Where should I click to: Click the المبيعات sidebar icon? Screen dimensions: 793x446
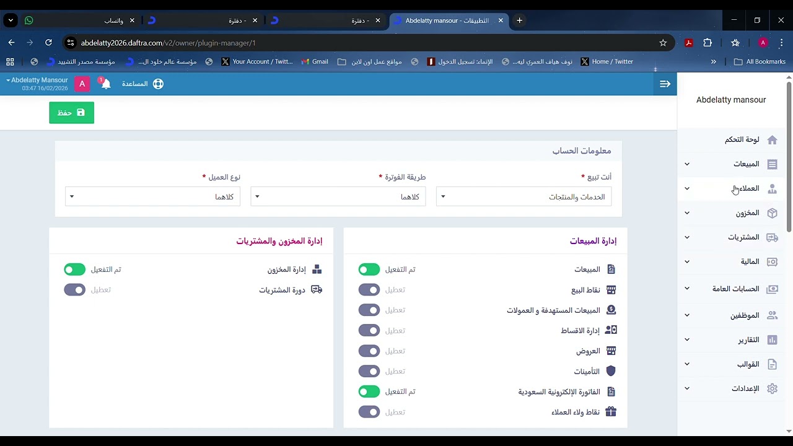coord(772,164)
